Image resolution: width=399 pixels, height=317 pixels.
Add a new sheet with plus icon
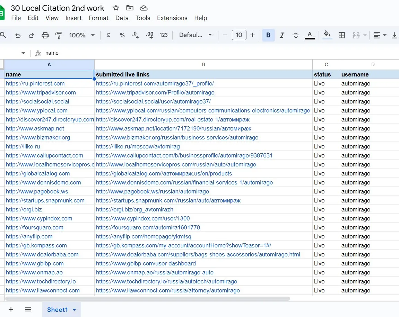(11, 309)
